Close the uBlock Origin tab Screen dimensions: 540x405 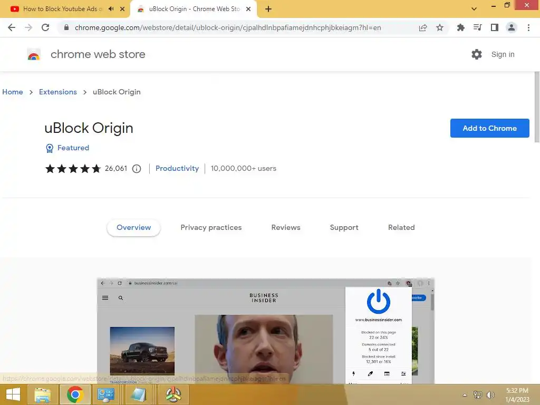point(248,9)
